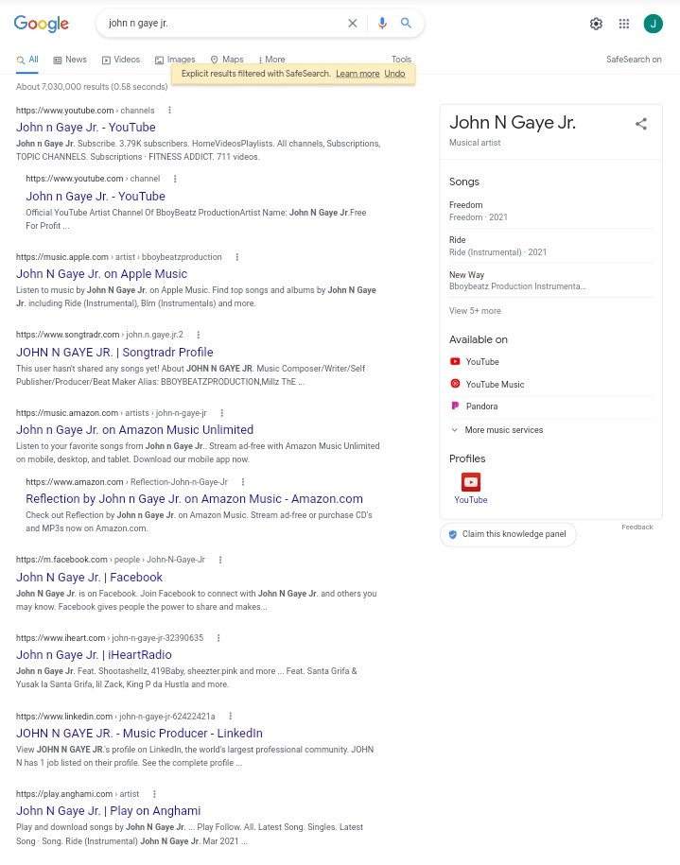This screenshot has height=865, width=680.
Task: Open the three-dot menu beside the music.apple.com result
Action: click(x=236, y=257)
